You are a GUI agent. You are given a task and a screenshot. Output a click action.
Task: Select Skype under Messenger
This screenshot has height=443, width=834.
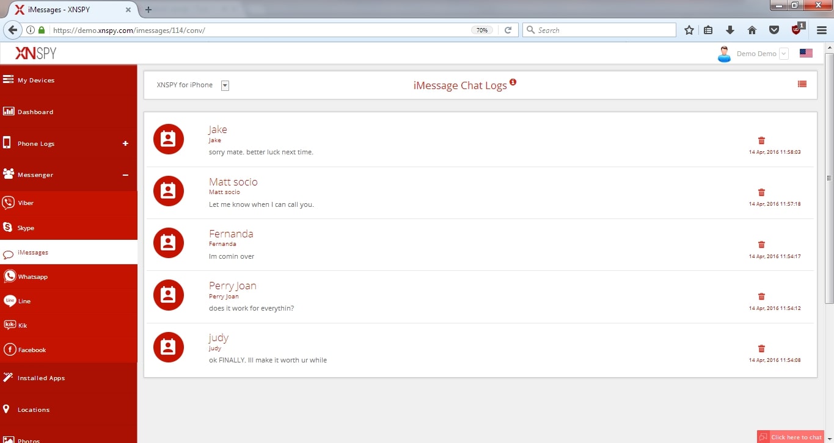click(x=68, y=228)
